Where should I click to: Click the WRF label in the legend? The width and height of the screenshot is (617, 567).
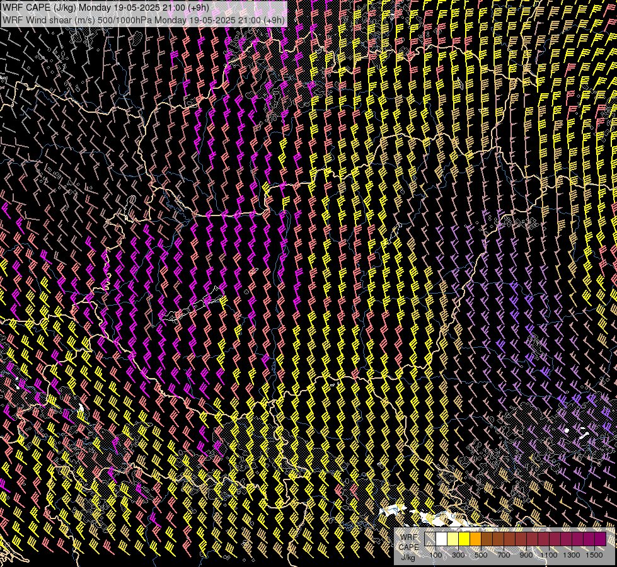click(409, 537)
